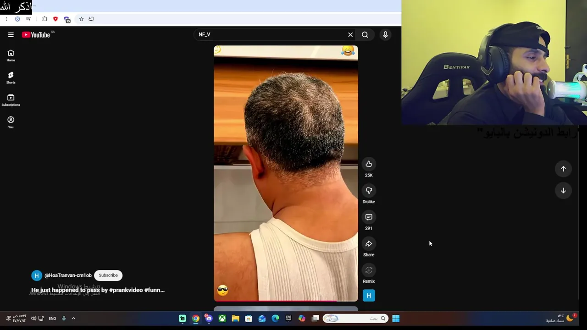
Task: Open network icon in tray
Action: pyautogui.click(x=41, y=319)
